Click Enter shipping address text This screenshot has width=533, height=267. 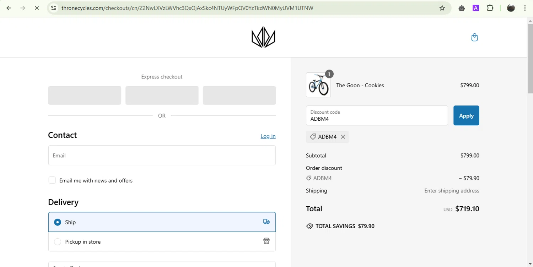coord(452,191)
